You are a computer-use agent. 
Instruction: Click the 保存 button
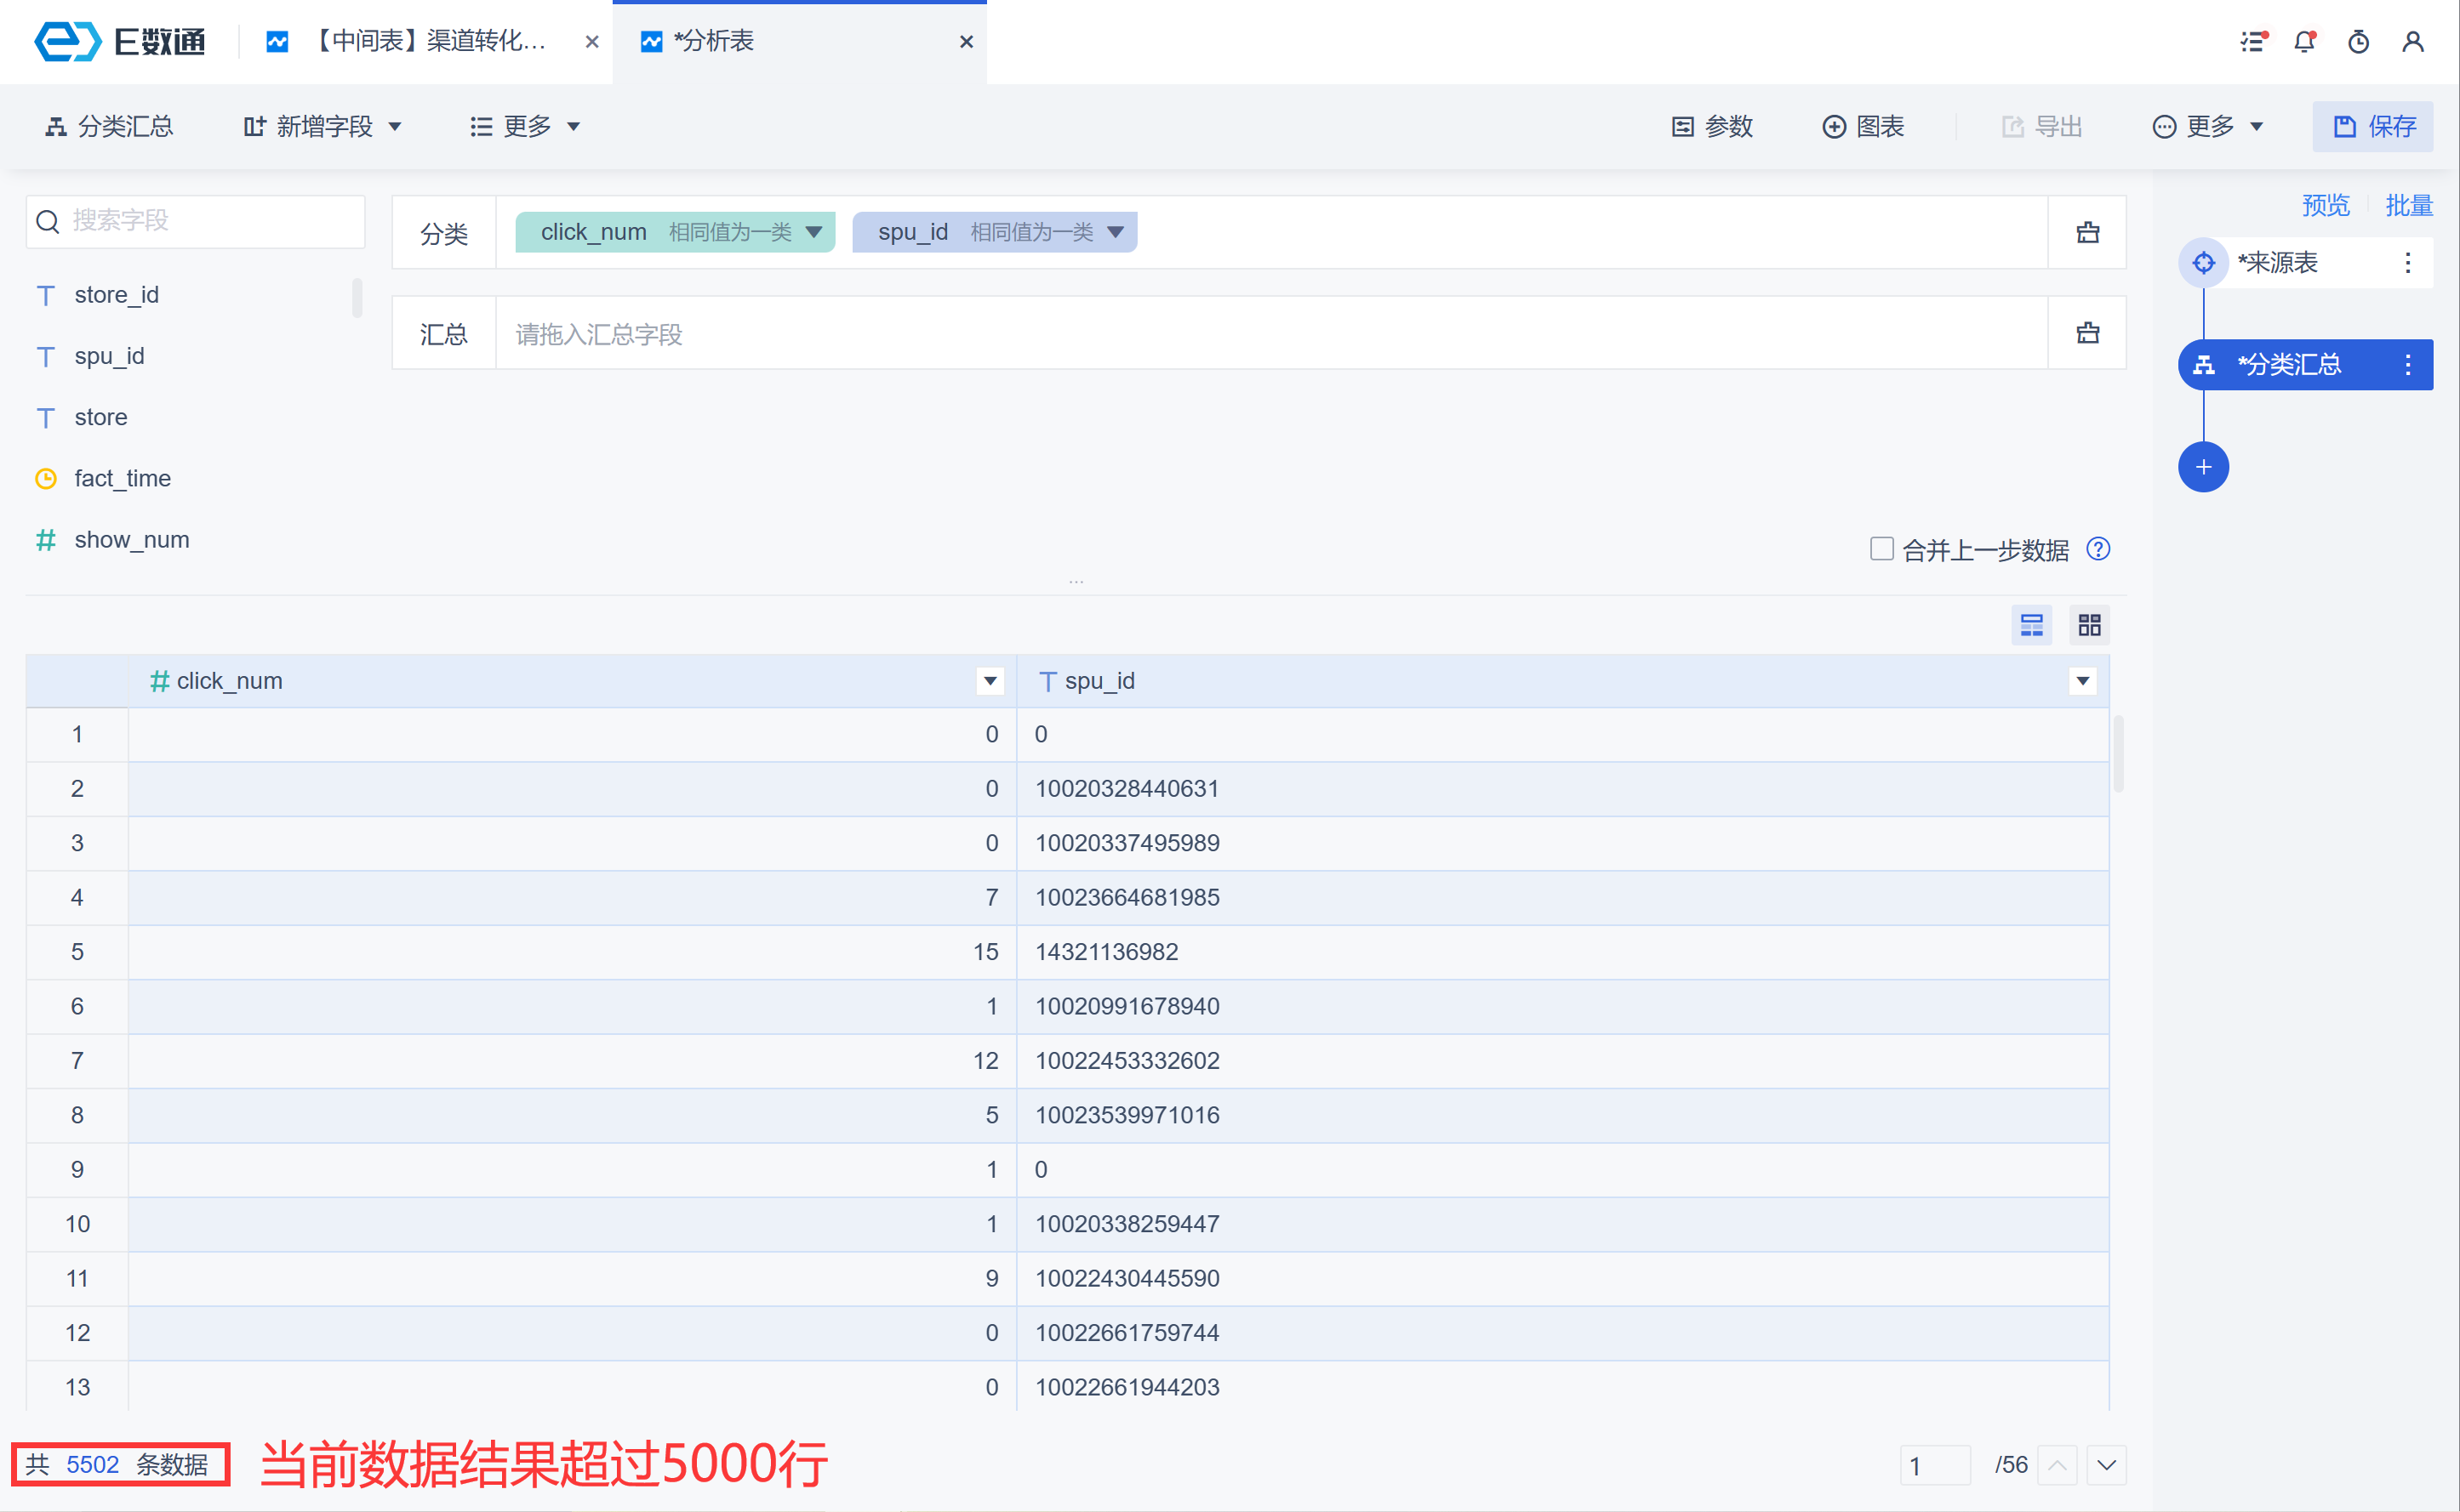2372,127
